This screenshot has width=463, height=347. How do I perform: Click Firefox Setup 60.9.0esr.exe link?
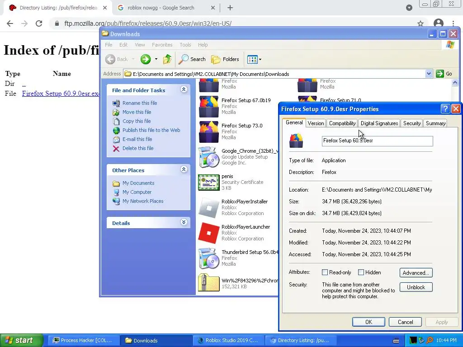tap(61, 94)
